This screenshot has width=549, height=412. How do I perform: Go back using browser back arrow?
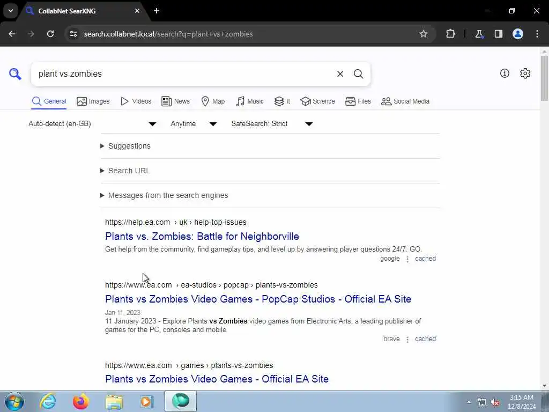12,34
